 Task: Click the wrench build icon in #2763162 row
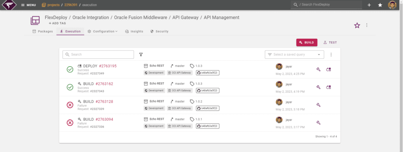click(x=318, y=87)
